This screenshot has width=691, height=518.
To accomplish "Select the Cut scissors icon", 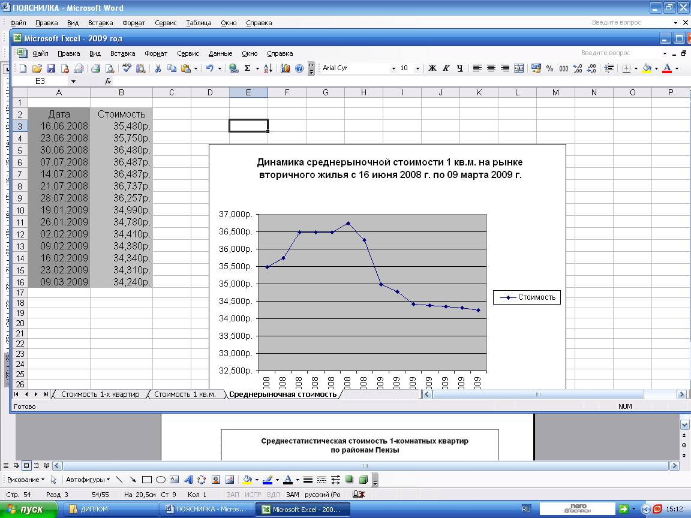I will [158, 68].
